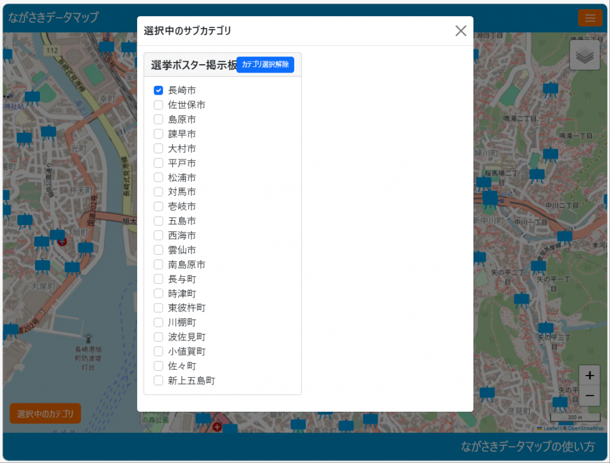This screenshot has height=463, width=610.
Task: Click the poster board marker near 矢の平一丁目
Action: click(539, 267)
